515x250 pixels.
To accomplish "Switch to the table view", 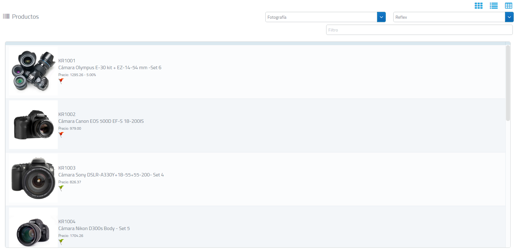I will (x=508, y=6).
